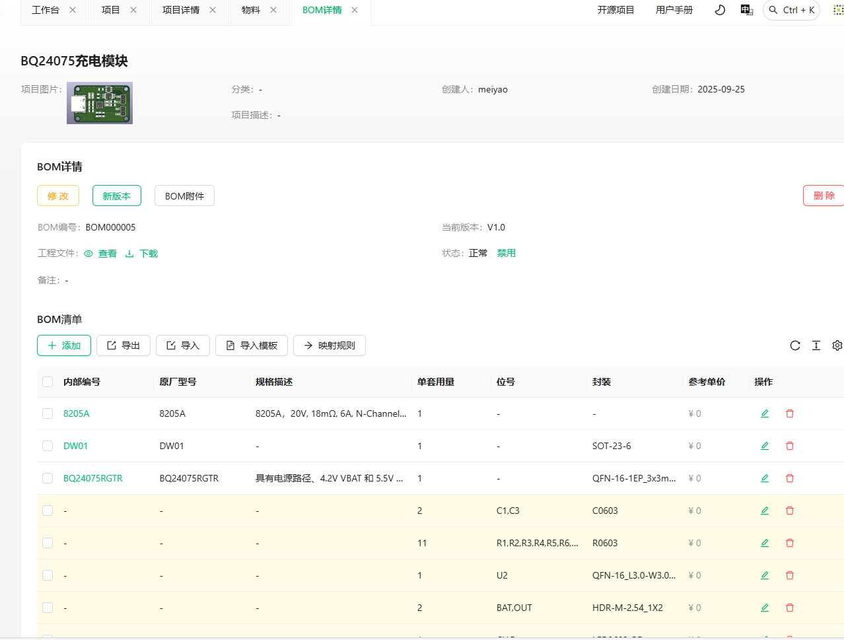
Task: Switch to the 项目详情 tab
Action: [180, 10]
